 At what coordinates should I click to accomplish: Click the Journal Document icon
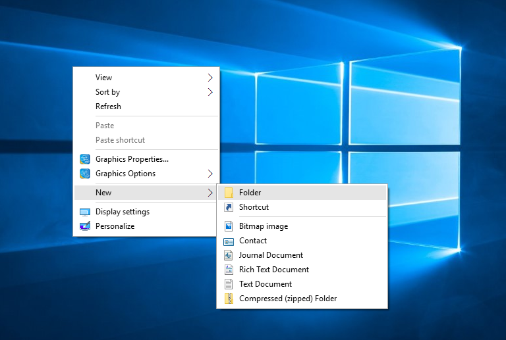(229, 255)
